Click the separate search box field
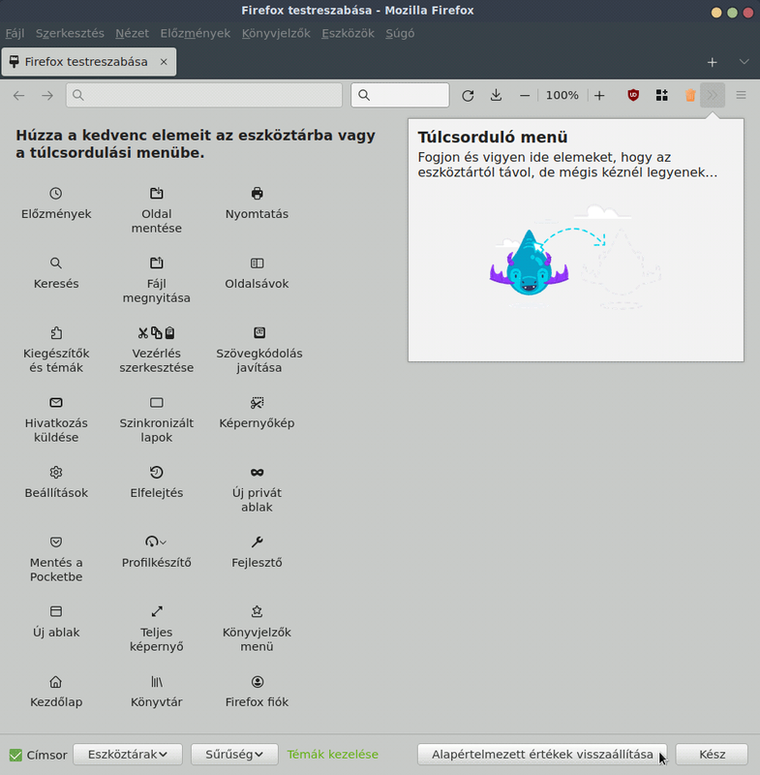Screen dimensions: 760x775 [400, 95]
